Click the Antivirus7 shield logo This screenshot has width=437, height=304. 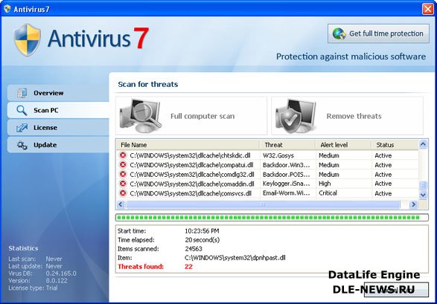point(27,40)
